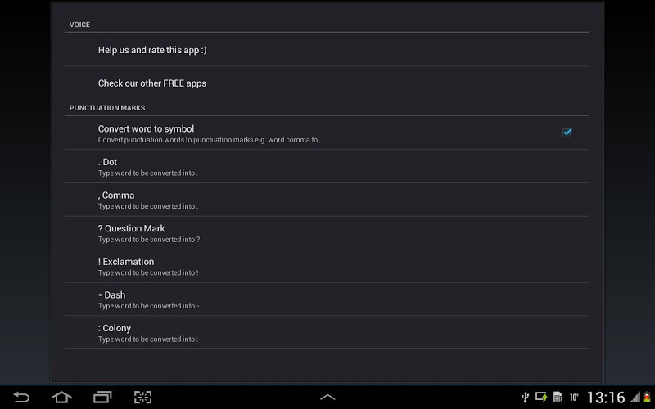Tap the Android back navigation icon
This screenshot has width=655, height=409.
(21, 397)
